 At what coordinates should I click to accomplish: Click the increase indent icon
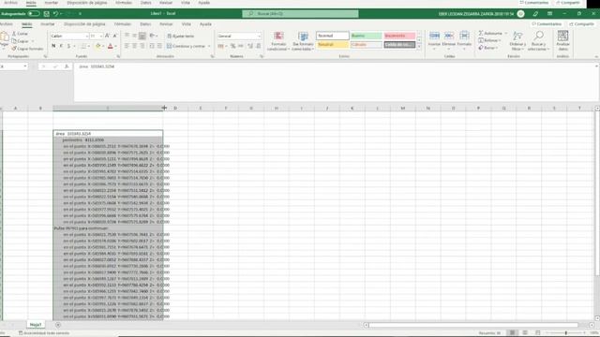tap(159, 46)
